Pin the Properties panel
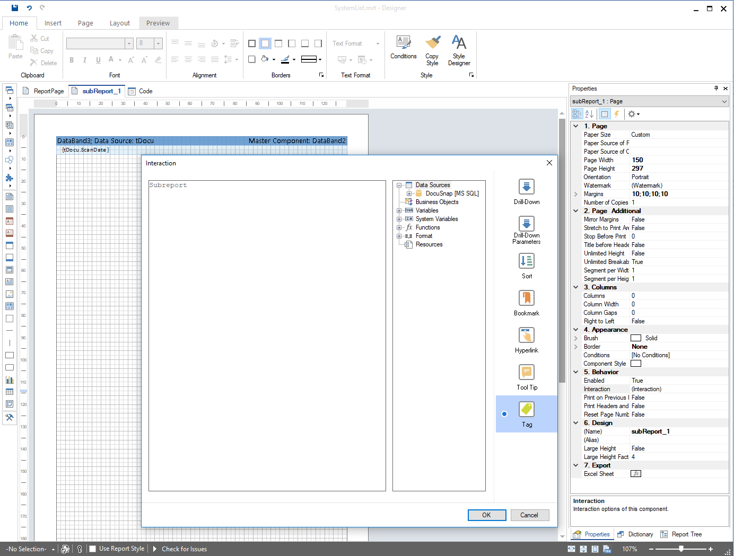The height and width of the screenshot is (556, 734). pyautogui.click(x=716, y=89)
